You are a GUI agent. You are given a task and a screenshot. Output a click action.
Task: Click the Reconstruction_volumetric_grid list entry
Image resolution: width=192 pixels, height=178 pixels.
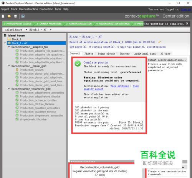[100, 167]
